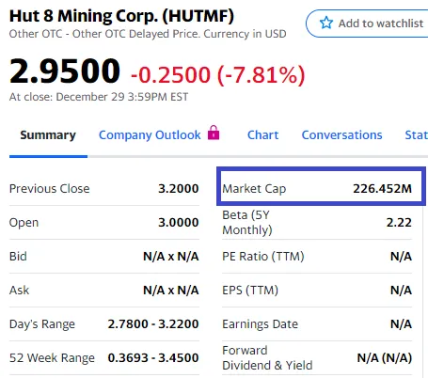Click the N/A value in Earnings Date row
This screenshot has width=428, height=378.
pos(401,324)
